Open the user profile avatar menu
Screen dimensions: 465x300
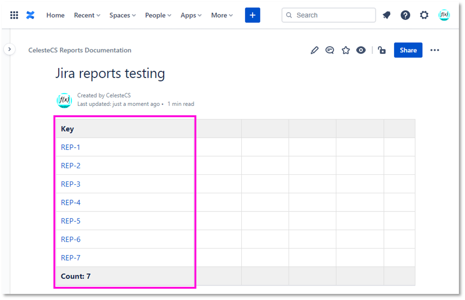point(444,15)
